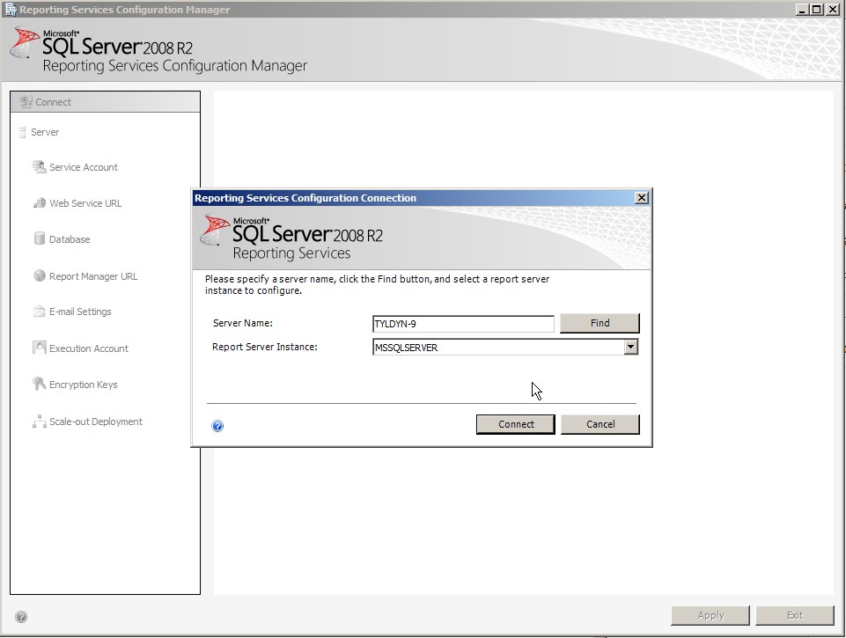Open the Execution Account page
The image size is (846, 638).
(x=89, y=348)
